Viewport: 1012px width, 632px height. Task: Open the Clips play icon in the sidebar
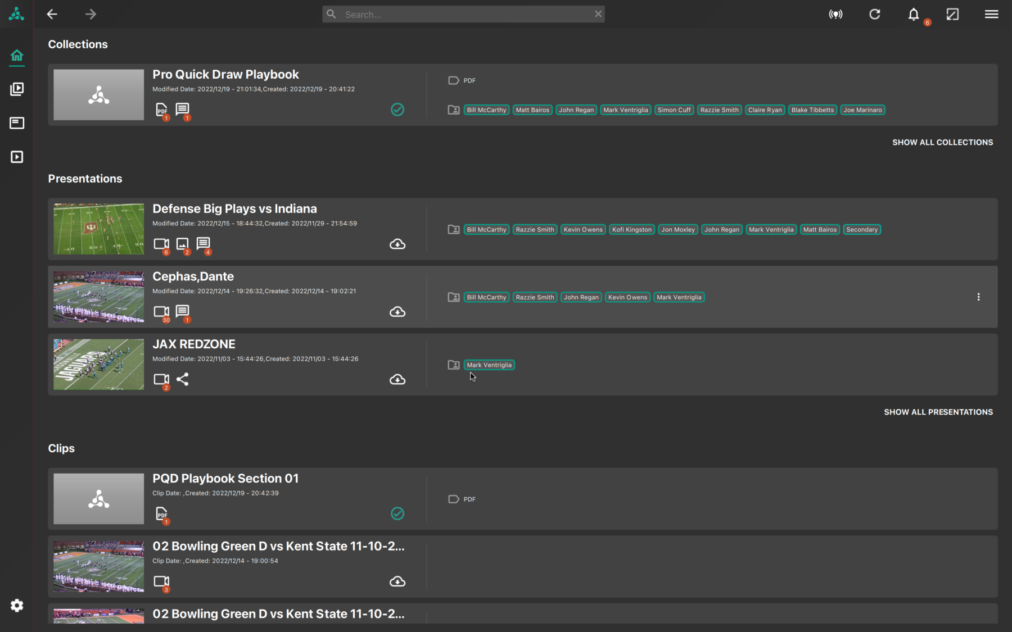point(17,157)
